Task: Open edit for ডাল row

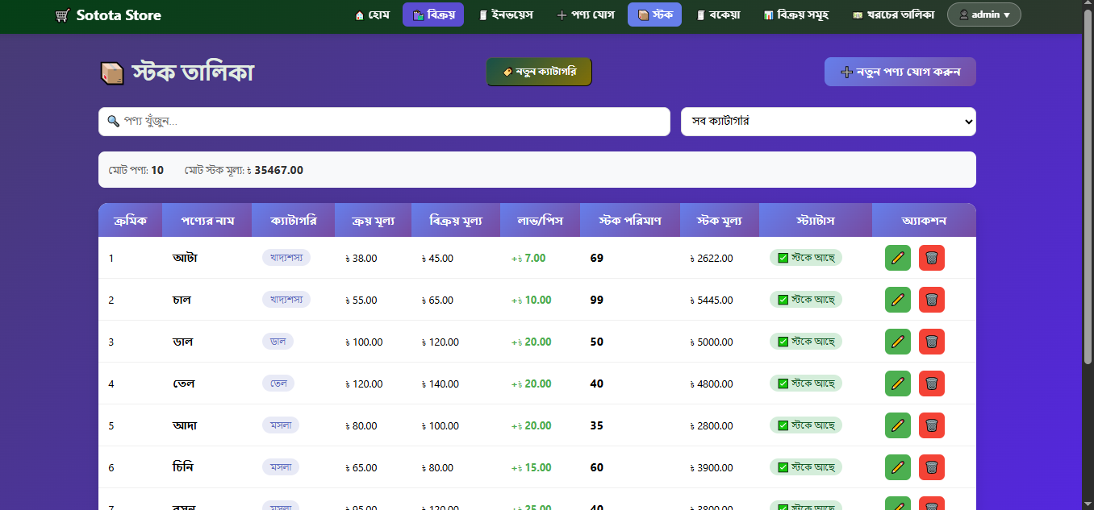Action: (x=898, y=342)
